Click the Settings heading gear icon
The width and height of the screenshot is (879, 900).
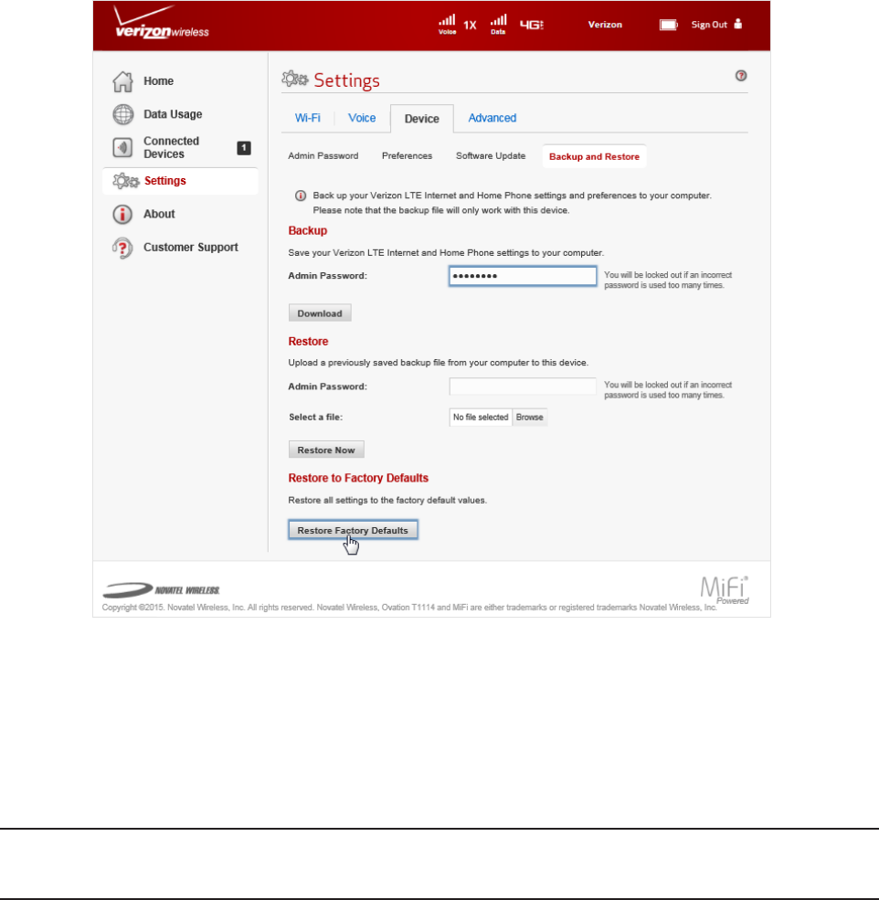tap(295, 79)
